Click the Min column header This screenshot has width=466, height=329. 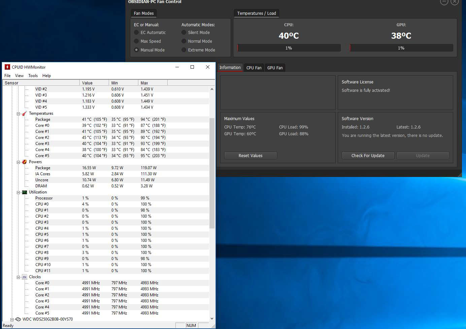click(x=124, y=83)
